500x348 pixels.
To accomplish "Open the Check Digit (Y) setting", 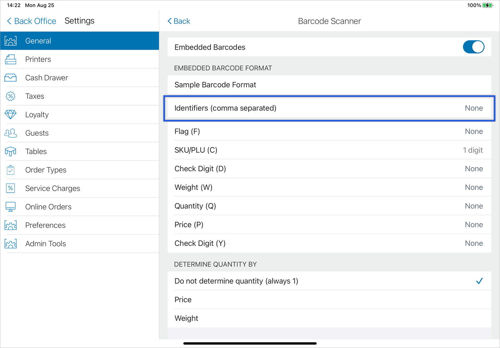I will tap(329, 243).
